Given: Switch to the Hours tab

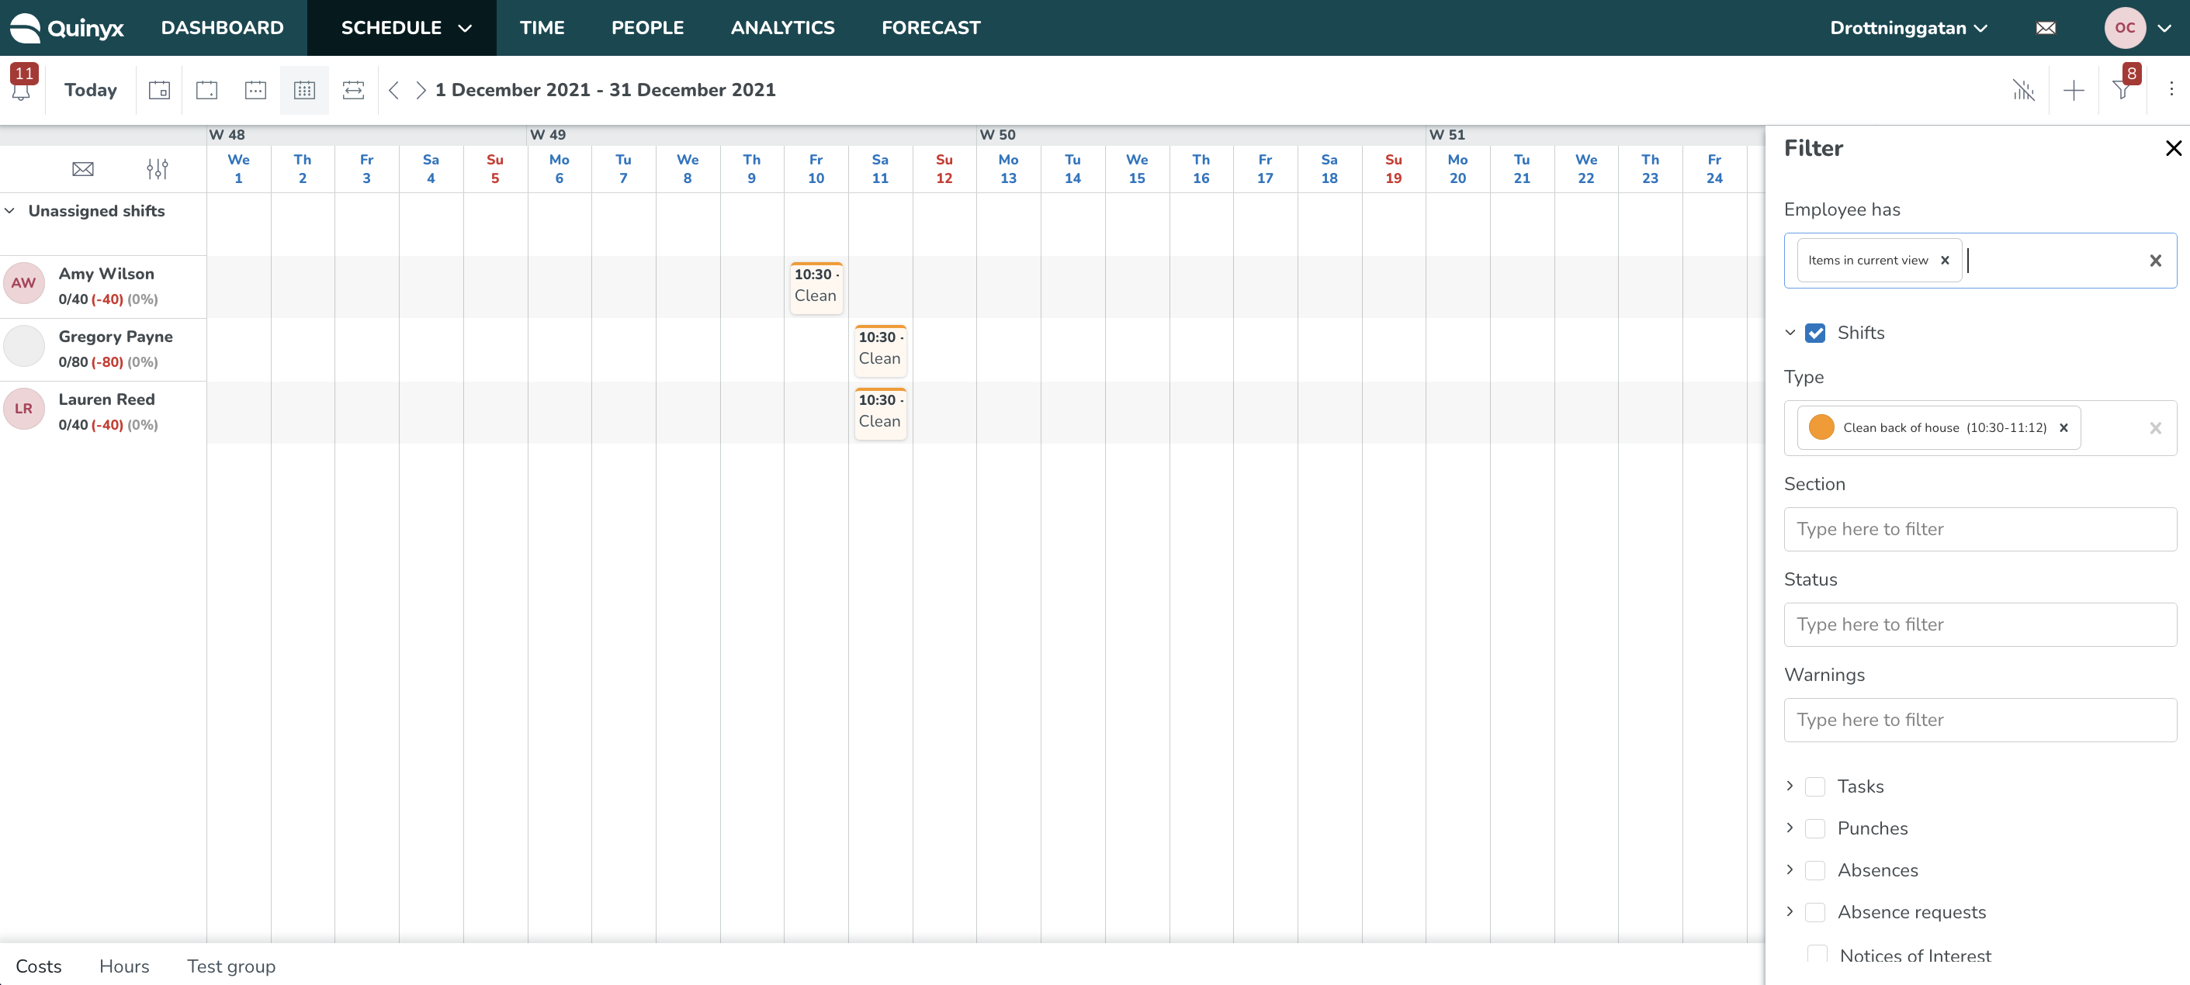Looking at the screenshot, I should [124, 966].
